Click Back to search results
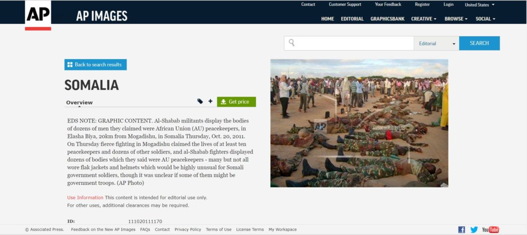Image resolution: width=527 pixels, height=235 pixels. click(x=95, y=64)
